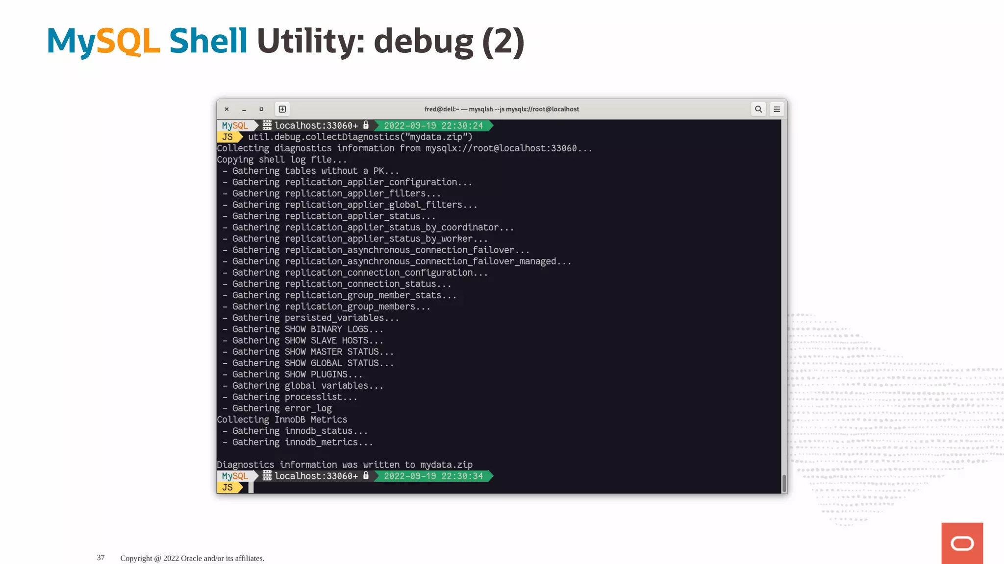Click the red Oracle logo
1004x564 pixels.
pos(962,543)
